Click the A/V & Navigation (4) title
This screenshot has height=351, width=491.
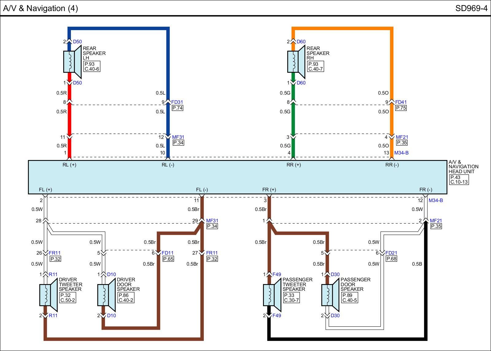pyautogui.click(x=41, y=8)
